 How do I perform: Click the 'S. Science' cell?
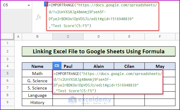37,88
